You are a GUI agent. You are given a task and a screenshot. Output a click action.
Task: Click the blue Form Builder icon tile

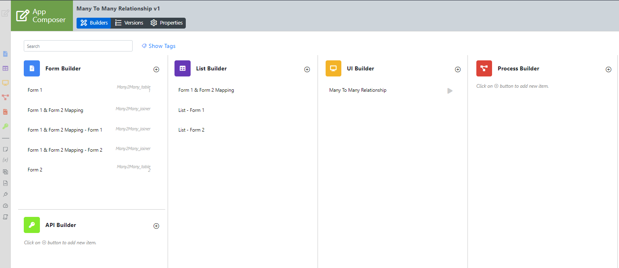pyautogui.click(x=32, y=68)
